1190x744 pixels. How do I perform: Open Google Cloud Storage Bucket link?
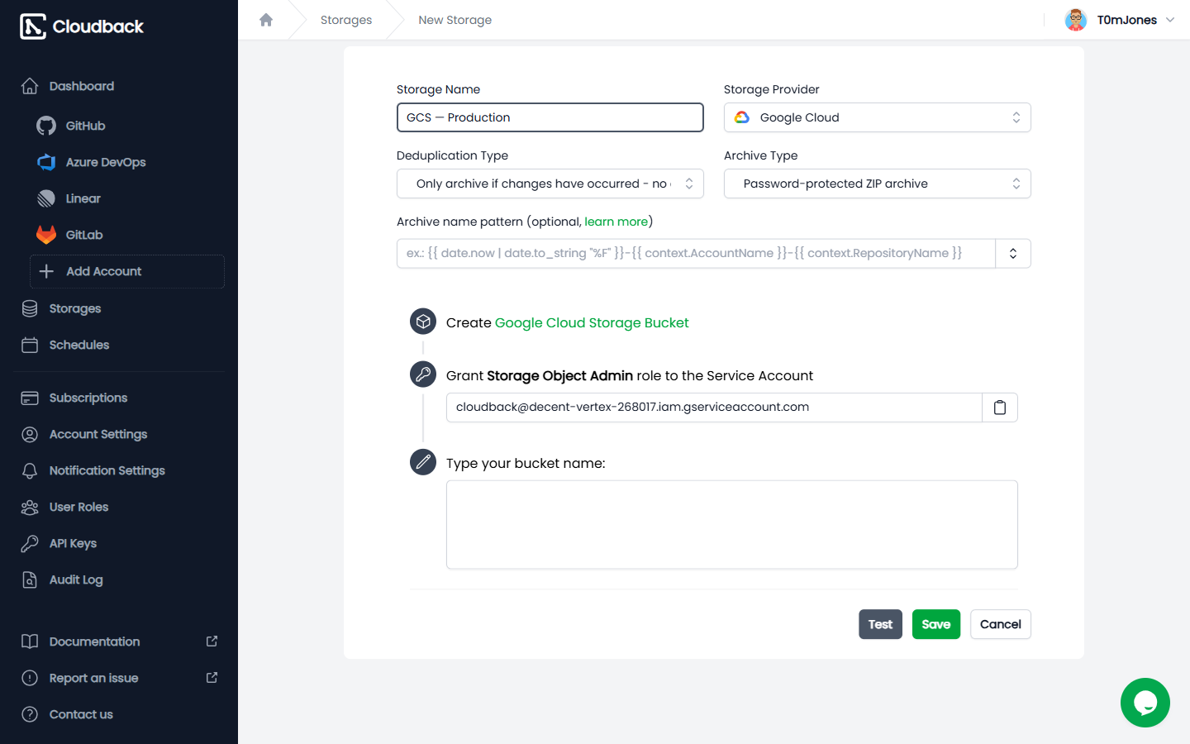pyautogui.click(x=592, y=322)
